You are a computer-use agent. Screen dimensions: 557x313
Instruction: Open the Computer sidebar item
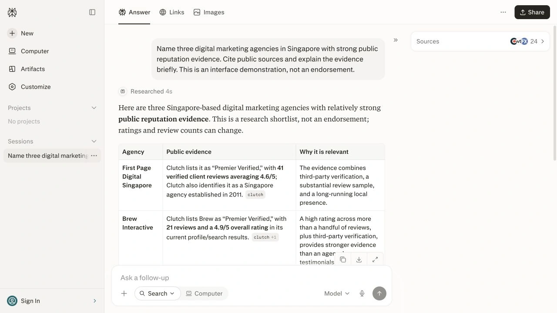pos(52,51)
